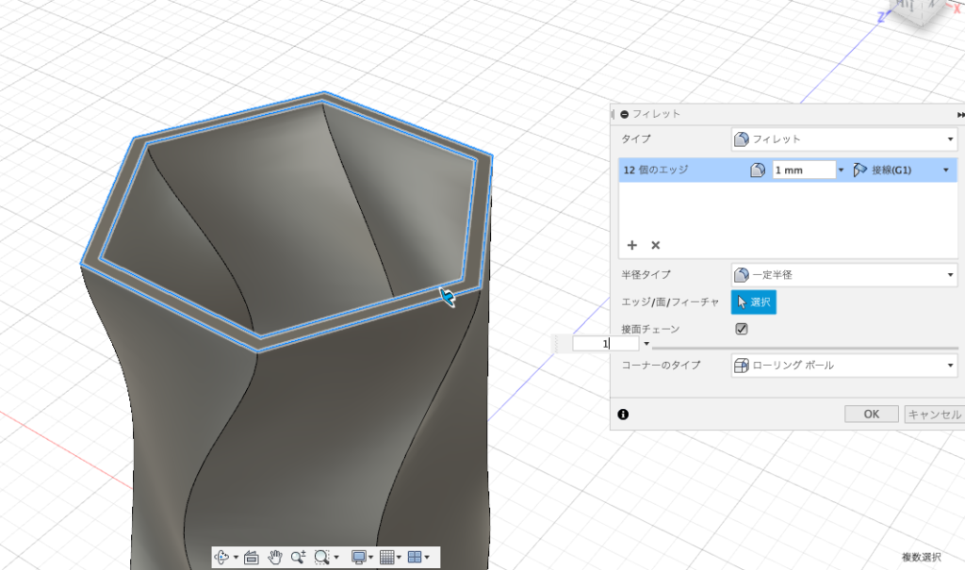Activate the Pan hand tool
The width and height of the screenshot is (965, 570).
click(274, 558)
